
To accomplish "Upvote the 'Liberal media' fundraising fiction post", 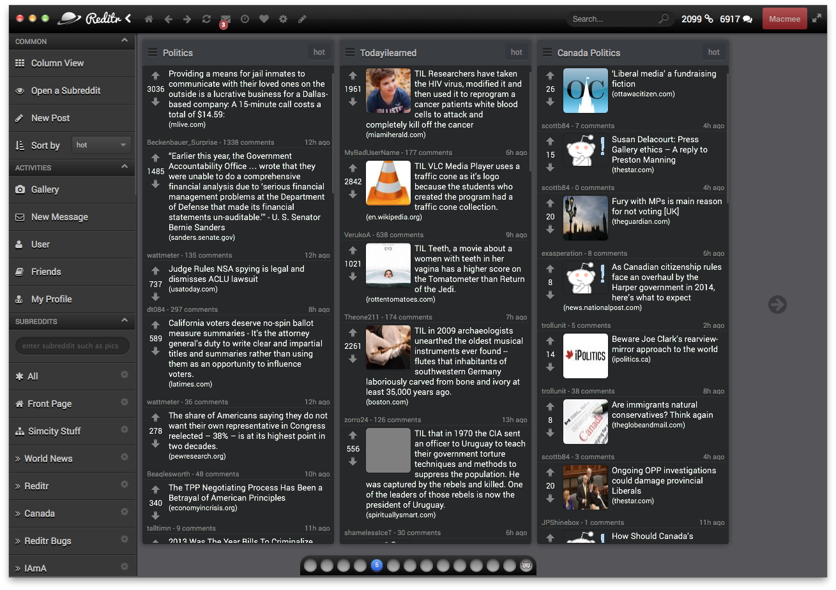I will 550,76.
